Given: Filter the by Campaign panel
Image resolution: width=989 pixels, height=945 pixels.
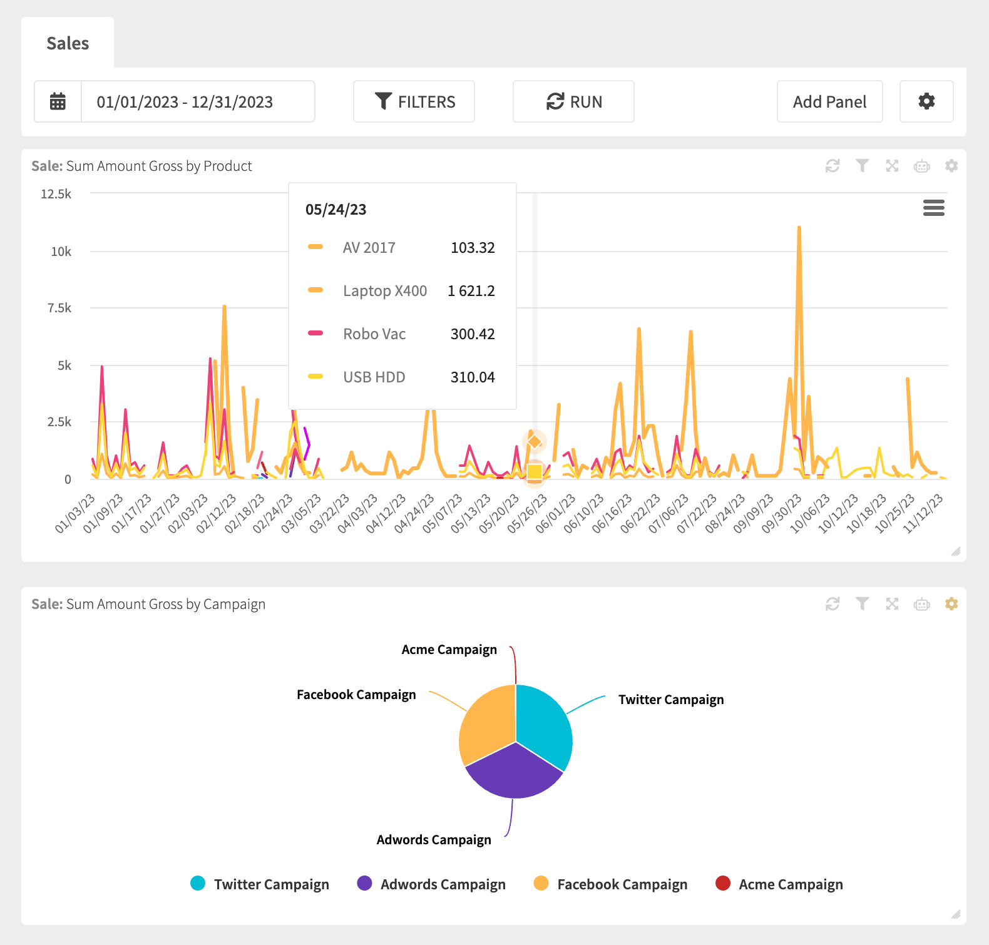Looking at the screenshot, I should tap(862, 604).
